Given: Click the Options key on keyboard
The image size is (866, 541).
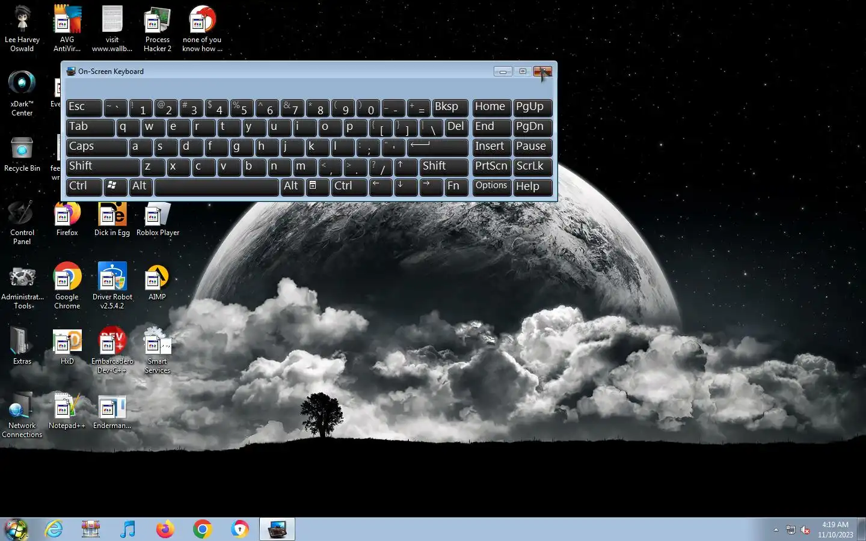Looking at the screenshot, I should [491, 186].
